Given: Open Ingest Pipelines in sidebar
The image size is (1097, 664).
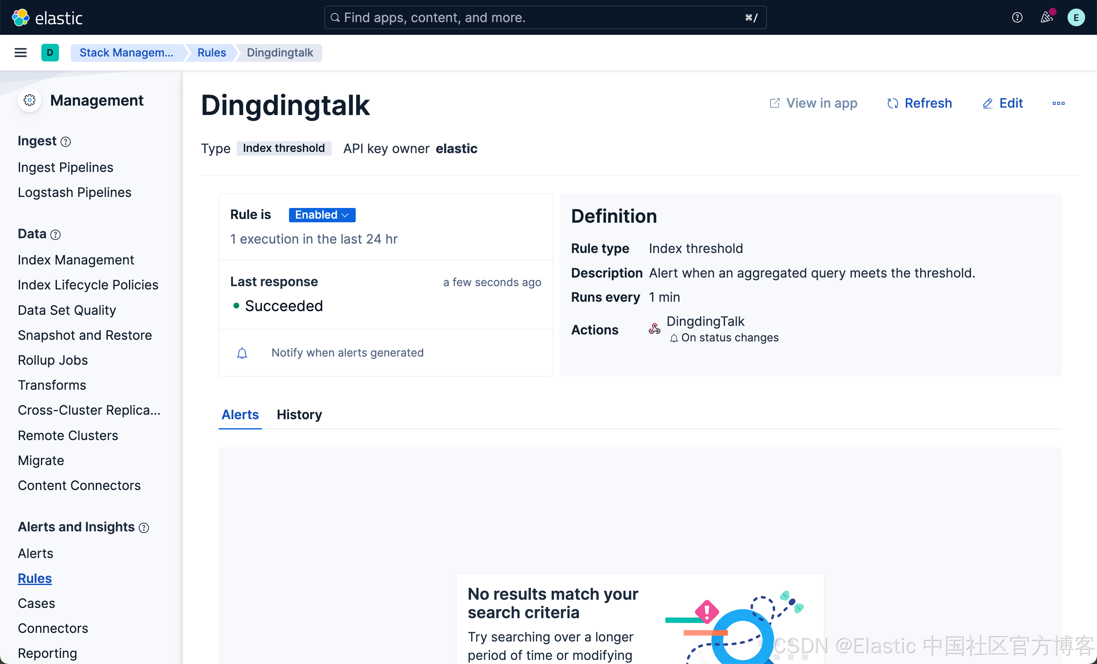Looking at the screenshot, I should (65, 167).
